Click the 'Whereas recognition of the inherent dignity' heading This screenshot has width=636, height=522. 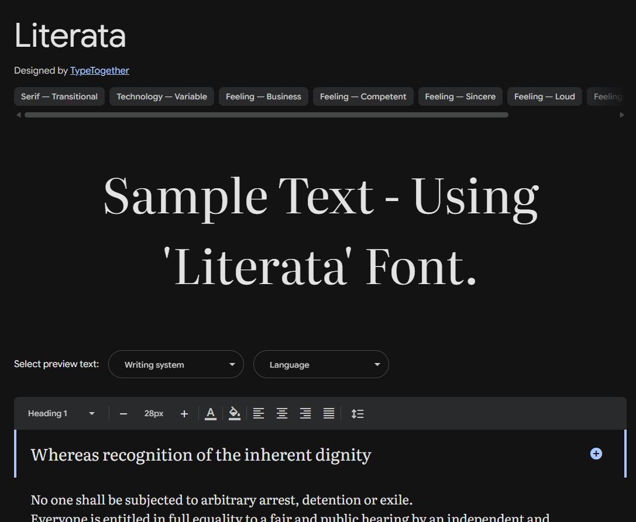point(201,455)
